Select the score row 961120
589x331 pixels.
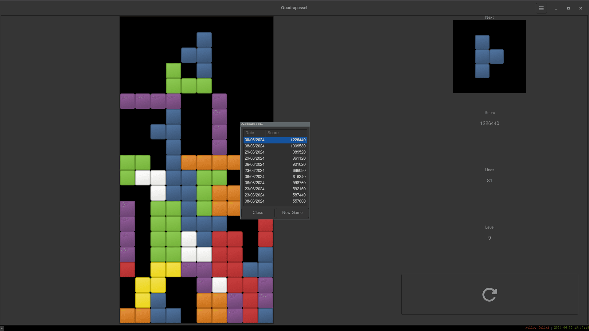(x=275, y=158)
